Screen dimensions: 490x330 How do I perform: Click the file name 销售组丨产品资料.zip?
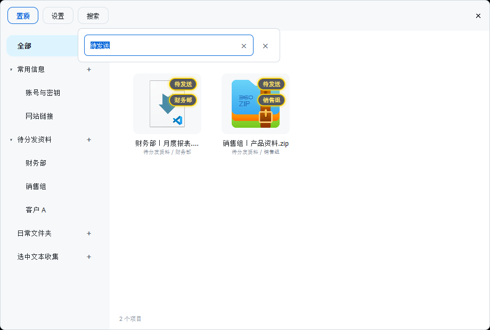256,143
